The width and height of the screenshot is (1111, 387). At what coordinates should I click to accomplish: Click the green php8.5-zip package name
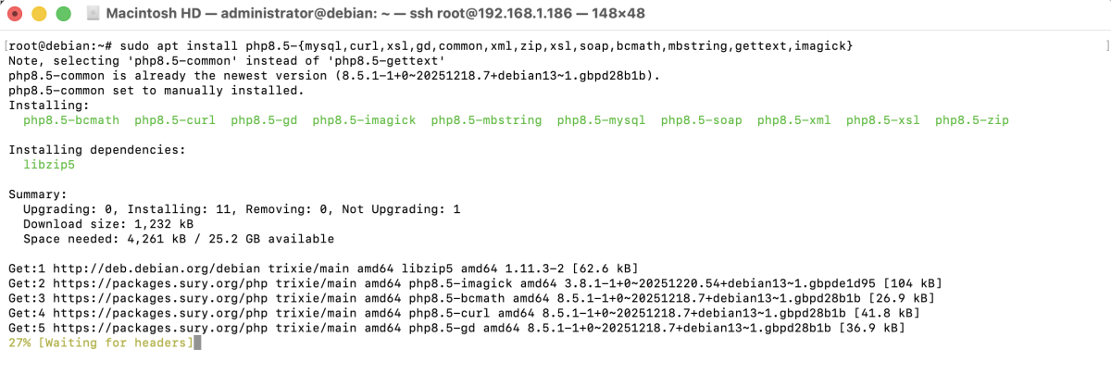tap(971, 120)
